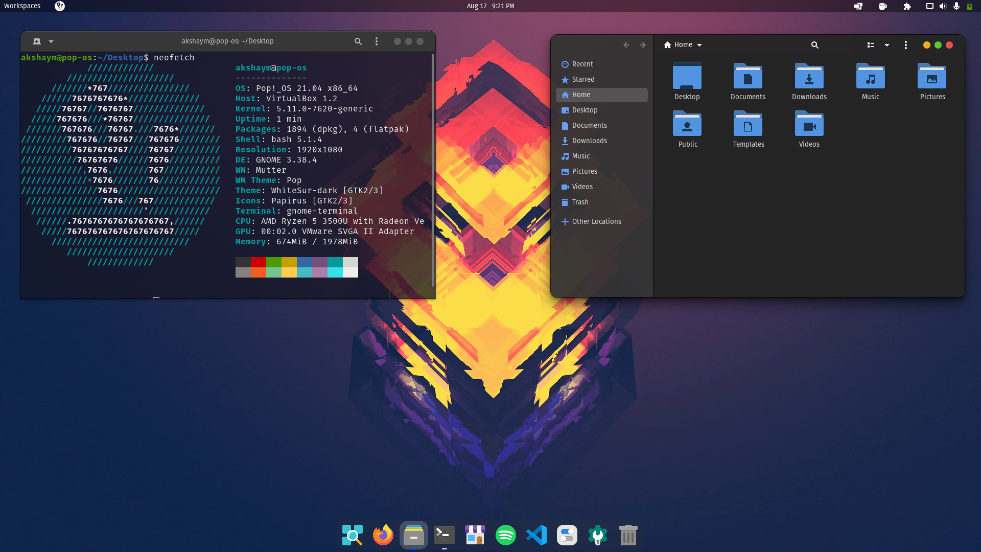Expand the Home location dropdown in the pathbar

point(699,45)
